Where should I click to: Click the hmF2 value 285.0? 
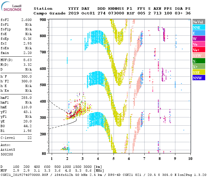click(x=26, y=98)
